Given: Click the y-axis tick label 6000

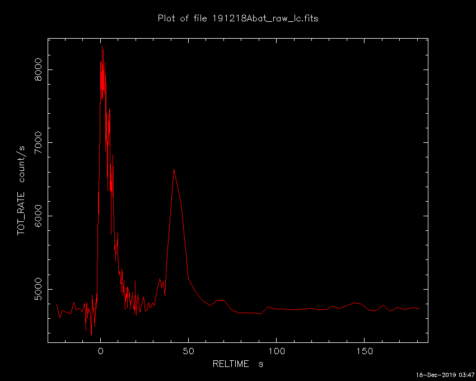Looking at the screenshot, I should tap(39, 216).
